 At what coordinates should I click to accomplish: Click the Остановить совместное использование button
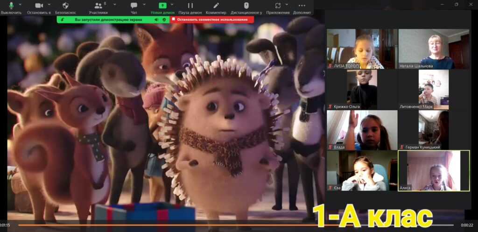211,20
